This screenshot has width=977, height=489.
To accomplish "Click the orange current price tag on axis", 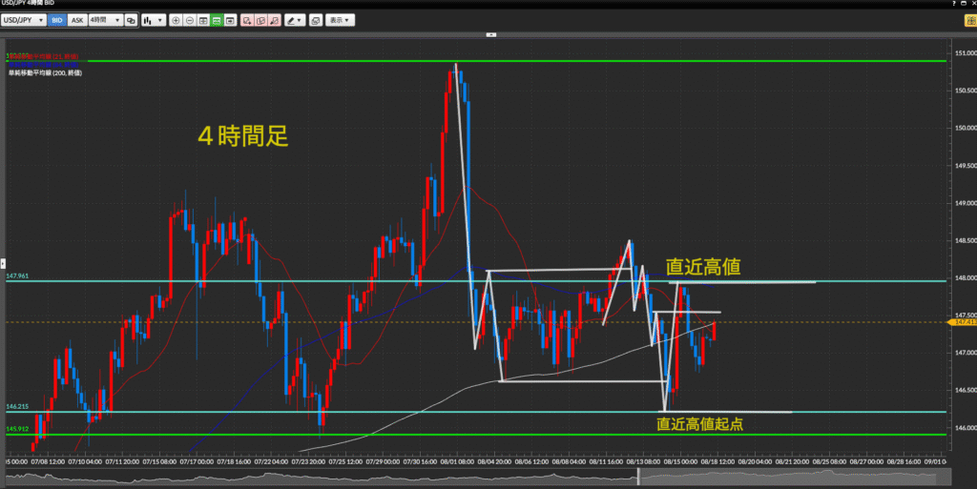I will coord(963,322).
